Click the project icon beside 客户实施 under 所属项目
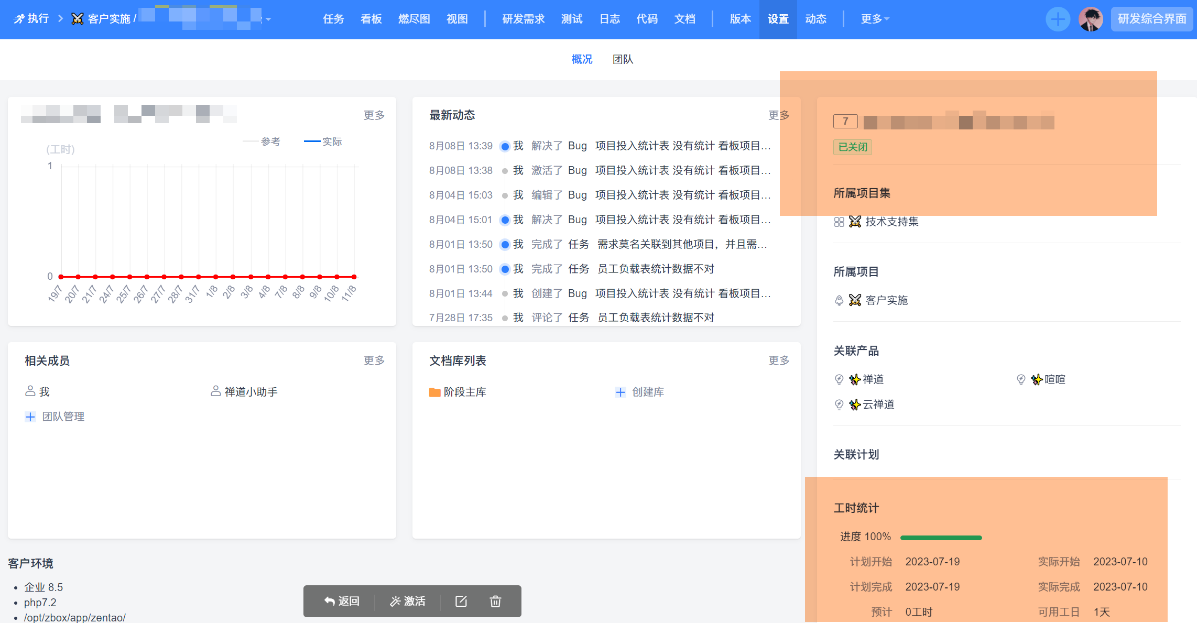The width and height of the screenshot is (1197, 623). pyautogui.click(x=839, y=300)
